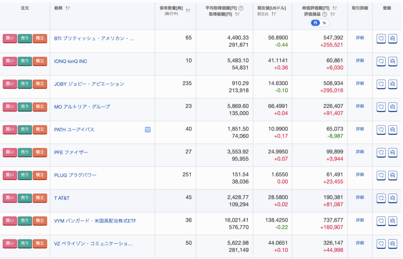Click 売り button for IONQ
Viewport: 403px width, 259px height.
click(25, 61)
